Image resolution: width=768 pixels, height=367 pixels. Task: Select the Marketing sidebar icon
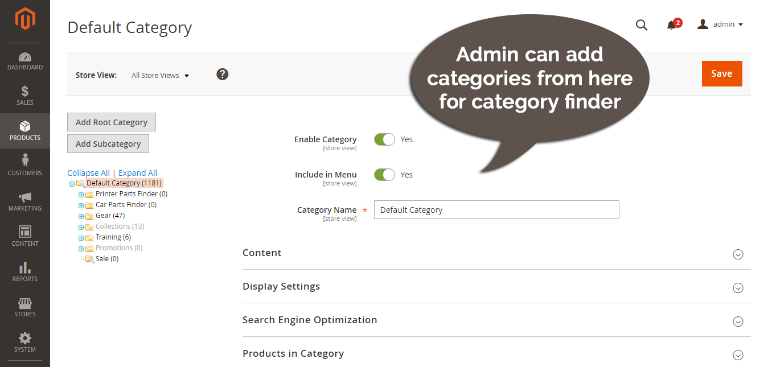[25, 201]
